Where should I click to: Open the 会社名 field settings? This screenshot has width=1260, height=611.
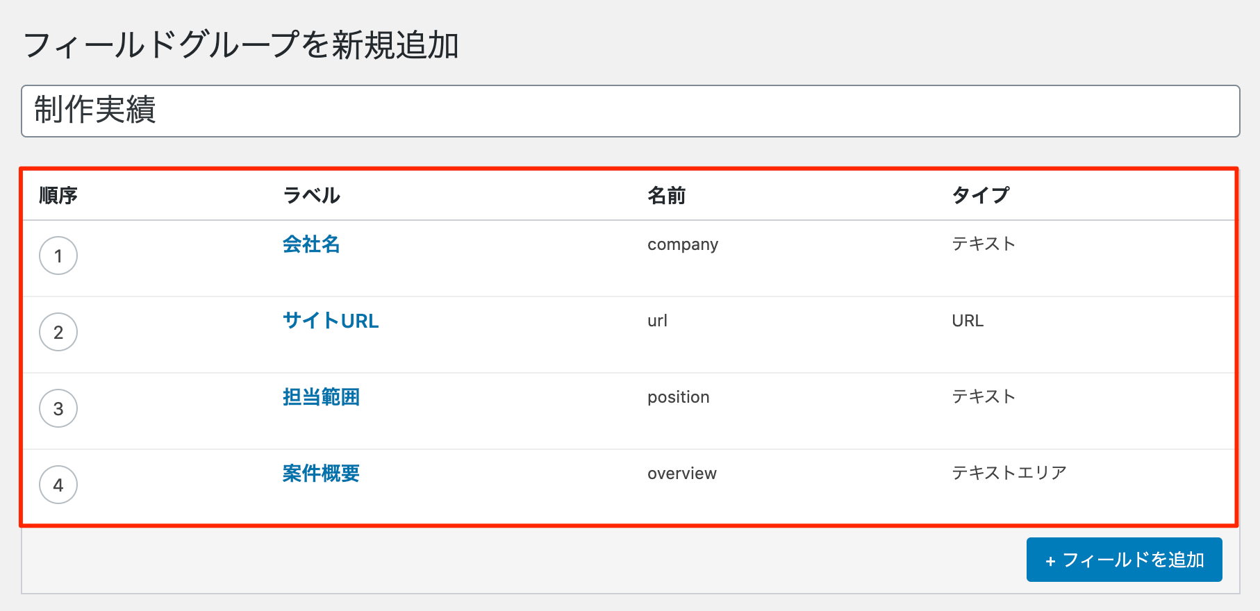[311, 244]
